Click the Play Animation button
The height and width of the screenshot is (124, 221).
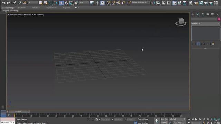coord(196,120)
